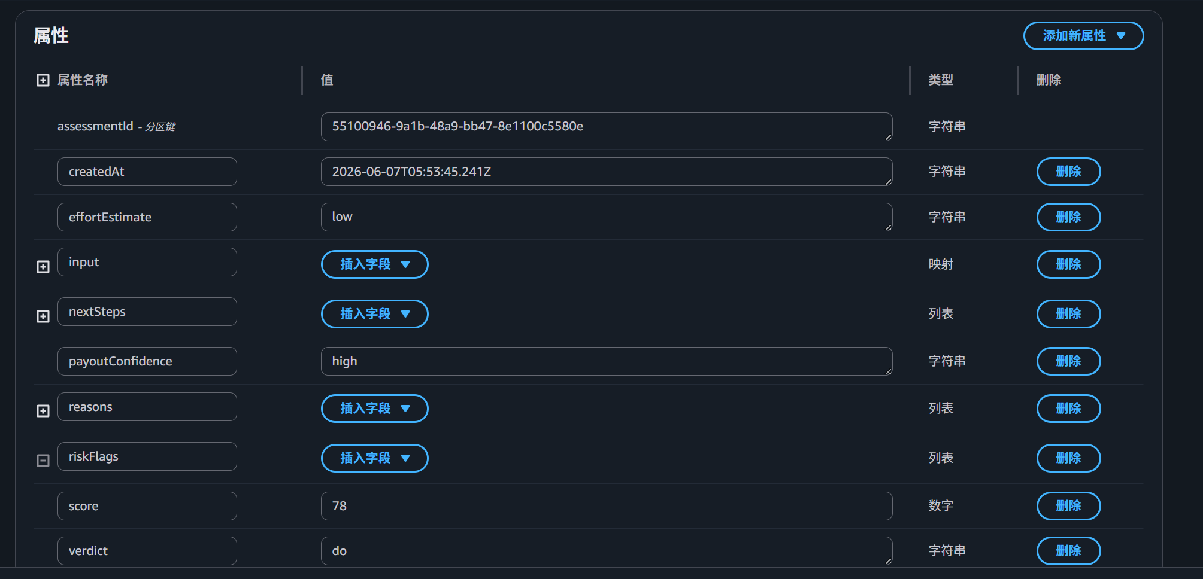Viewport: 1203px width, 579px height.
Task: Click the effortEstimate name field
Action: click(147, 217)
